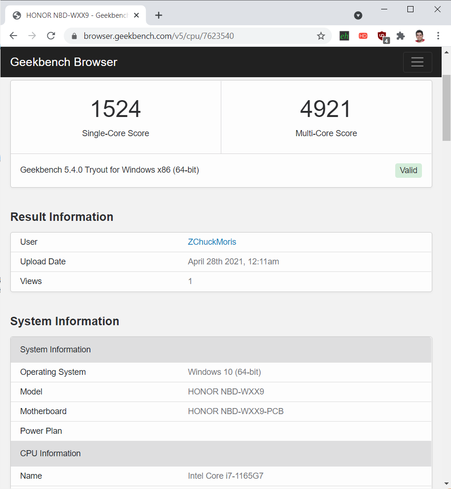Screen dimensions: 451x489
Task: Click the scrollbar down arrow
Action: (446, 484)
